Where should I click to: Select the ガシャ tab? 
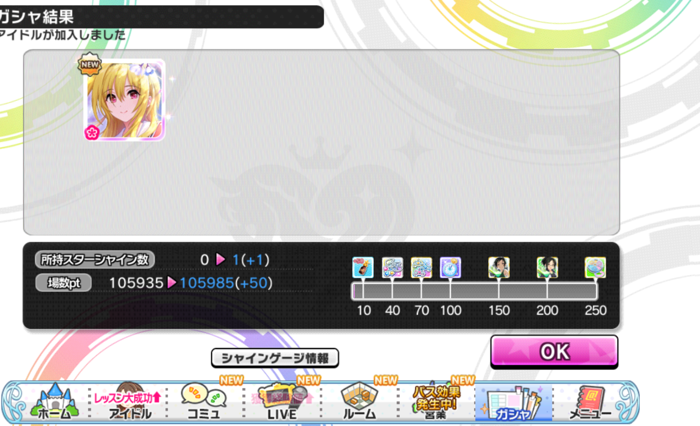pos(513,402)
